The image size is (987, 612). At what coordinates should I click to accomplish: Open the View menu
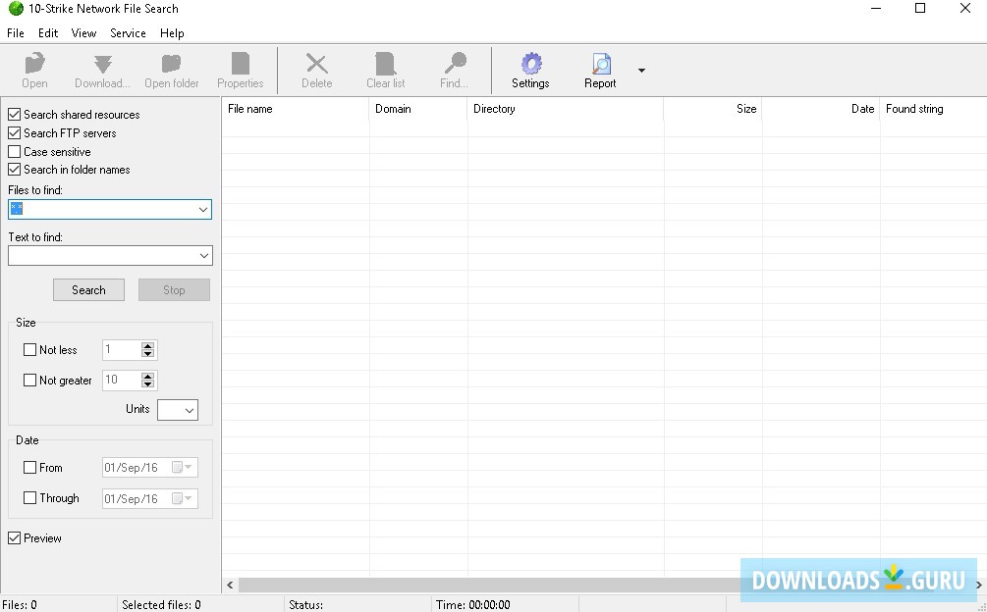pos(83,32)
